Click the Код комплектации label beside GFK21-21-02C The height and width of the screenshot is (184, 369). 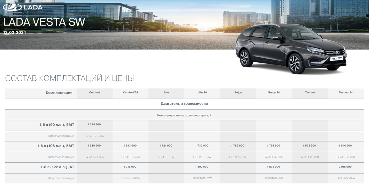coord(61,136)
